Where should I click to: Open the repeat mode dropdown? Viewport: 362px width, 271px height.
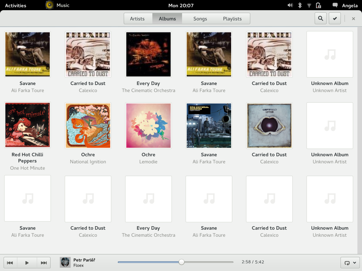point(350,263)
